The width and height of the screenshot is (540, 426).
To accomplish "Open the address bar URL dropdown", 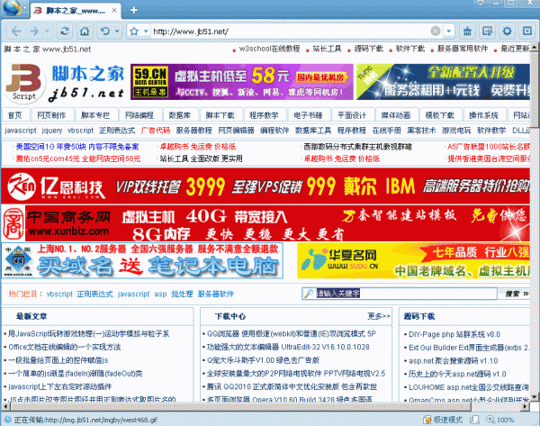I will coord(448,32).
